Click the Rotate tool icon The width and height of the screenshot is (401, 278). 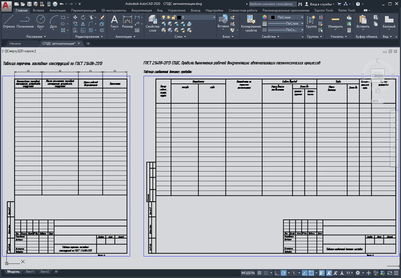tap(83, 17)
